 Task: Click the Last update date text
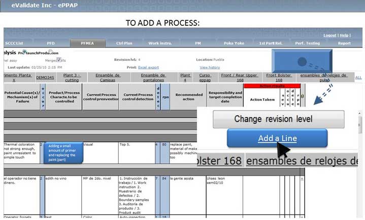35,67
